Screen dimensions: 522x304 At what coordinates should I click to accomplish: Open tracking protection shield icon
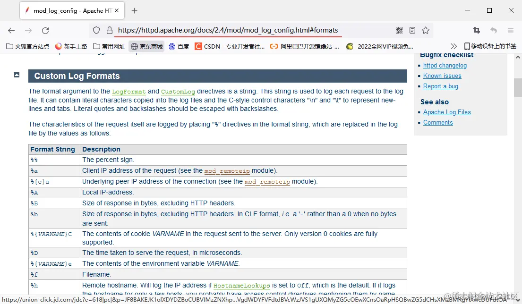coord(96,30)
